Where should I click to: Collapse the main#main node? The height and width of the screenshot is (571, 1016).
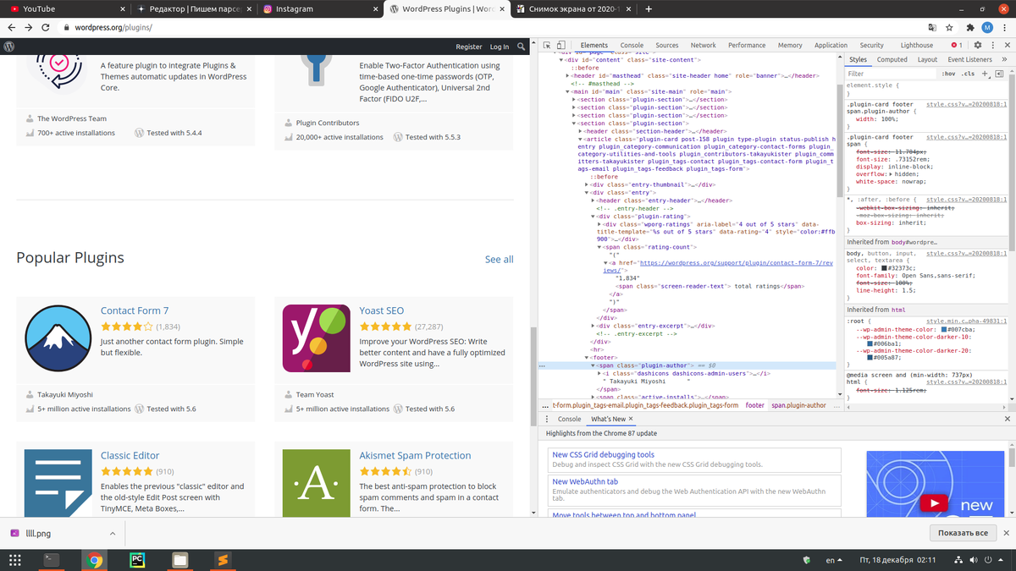[568, 91]
